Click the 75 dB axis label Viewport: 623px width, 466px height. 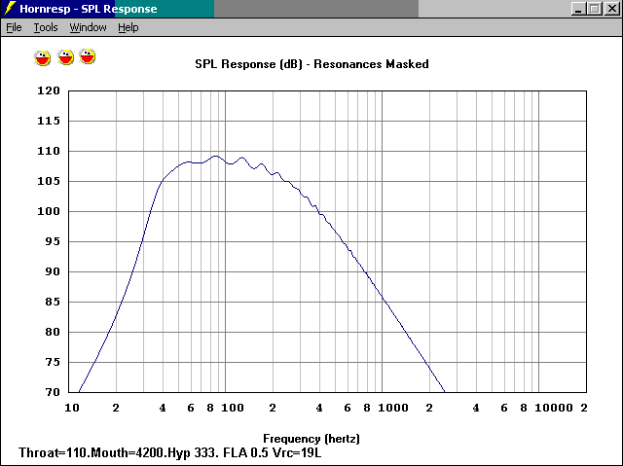pos(52,363)
